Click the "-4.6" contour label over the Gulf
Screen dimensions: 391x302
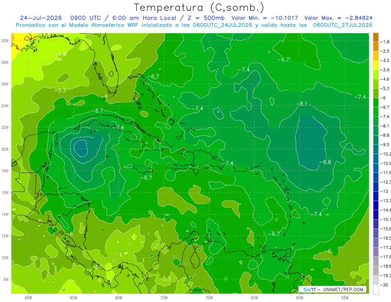pyautogui.click(x=60, y=54)
